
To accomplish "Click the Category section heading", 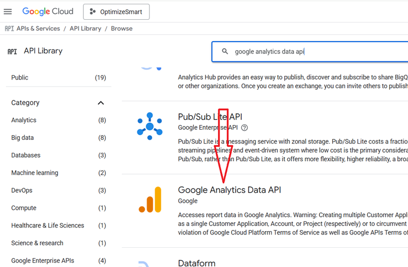I will click(x=25, y=103).
